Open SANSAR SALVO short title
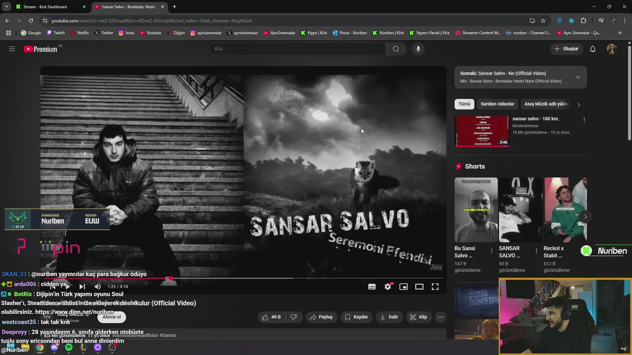 click(510, 252)
